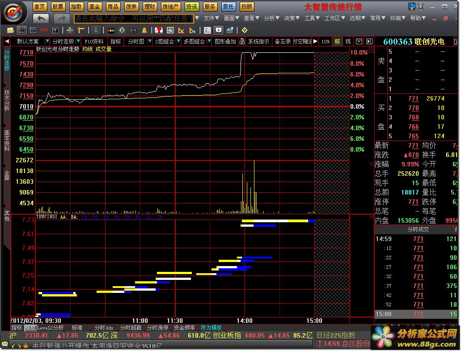Toggle the 10% scale button
This screenshot has height=351, width=461.
click(x=326, y=42)
